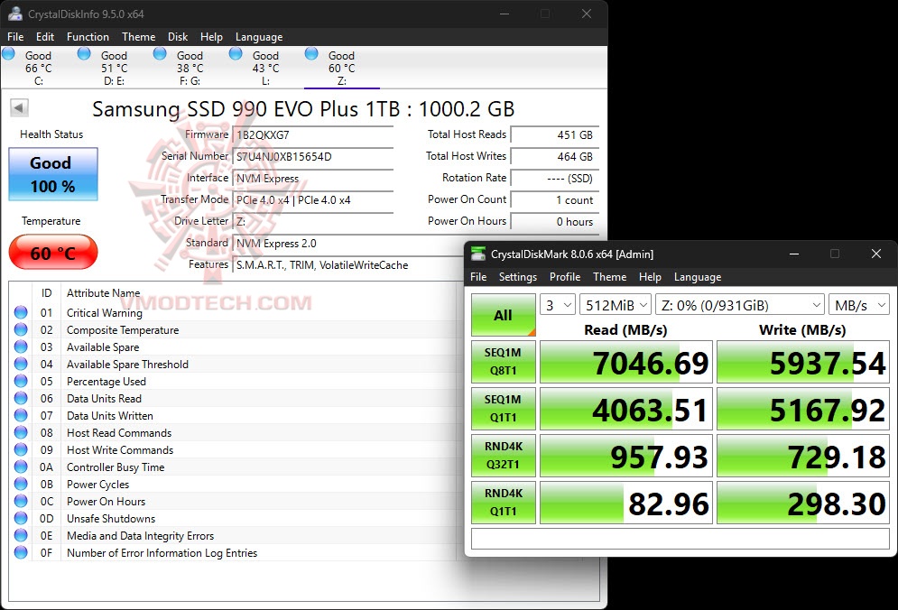Click the health dot beside Power Cycles attribute
Screen dimensions: 898x610
click(x=20, y=485)
